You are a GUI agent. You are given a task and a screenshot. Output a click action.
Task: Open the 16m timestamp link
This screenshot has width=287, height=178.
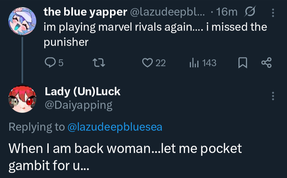click(x=229, y=13)
